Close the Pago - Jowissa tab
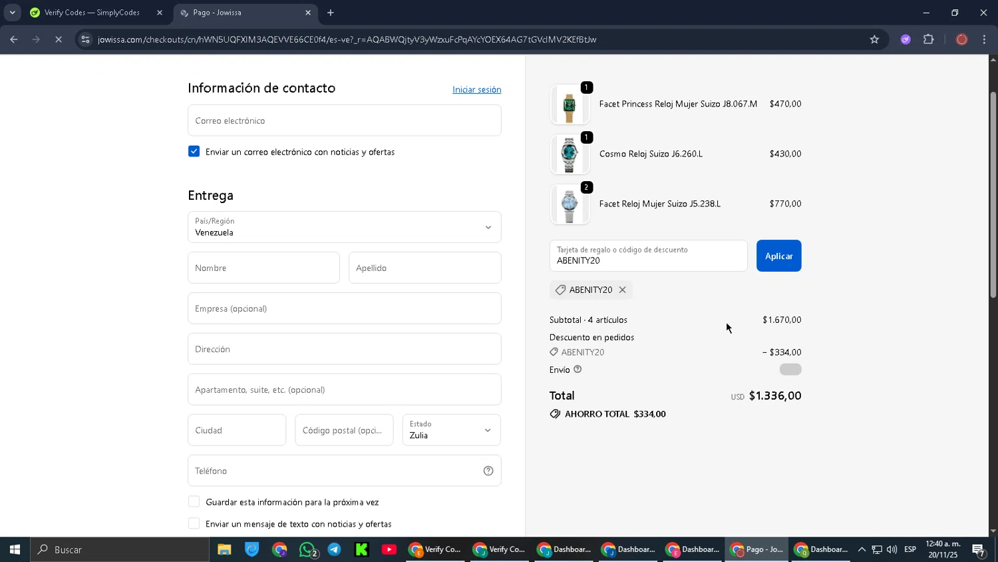 pos(307,13)
